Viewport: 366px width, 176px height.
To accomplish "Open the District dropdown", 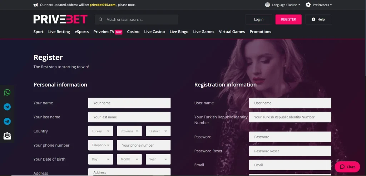I will click(158, 131).
